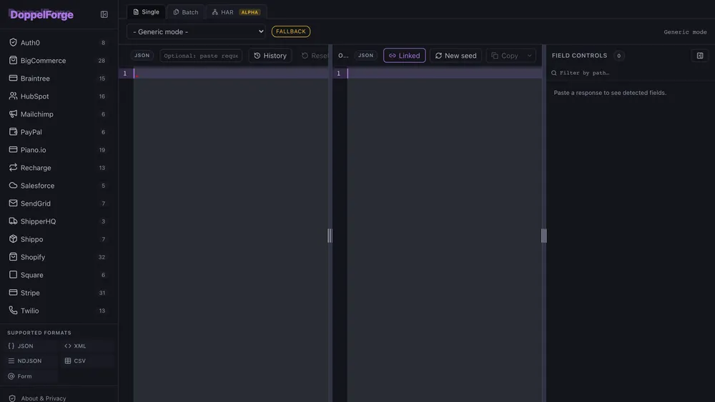Image resolution: width=715 pixels, height=402 pixels.
Task: Expand the Copy options arrow
Action: (529, 56)
